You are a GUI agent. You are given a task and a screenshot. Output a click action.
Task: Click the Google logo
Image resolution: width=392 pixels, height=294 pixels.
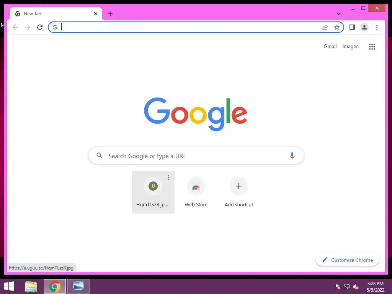pyautogui.click(x=196, y=114)
